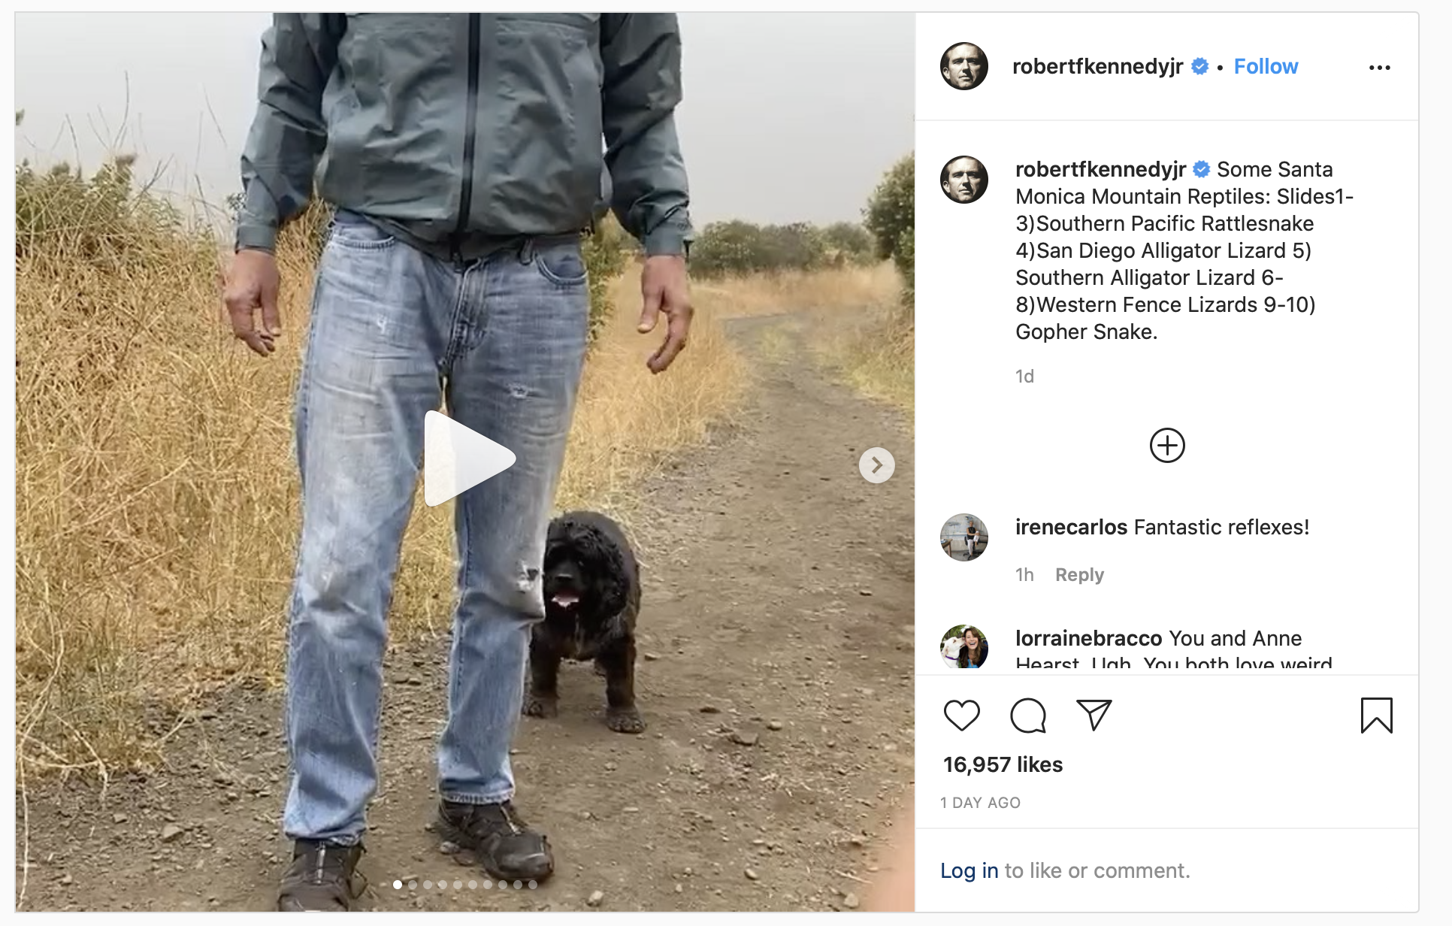
Task: Load more comments with the plus circle
Action: click(x=1167, y=446)
